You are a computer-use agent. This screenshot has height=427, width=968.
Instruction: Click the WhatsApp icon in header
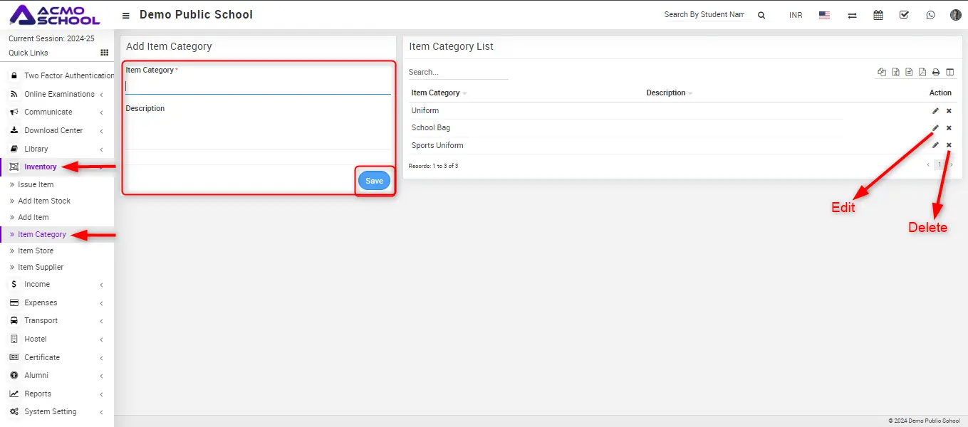(930, 15)
